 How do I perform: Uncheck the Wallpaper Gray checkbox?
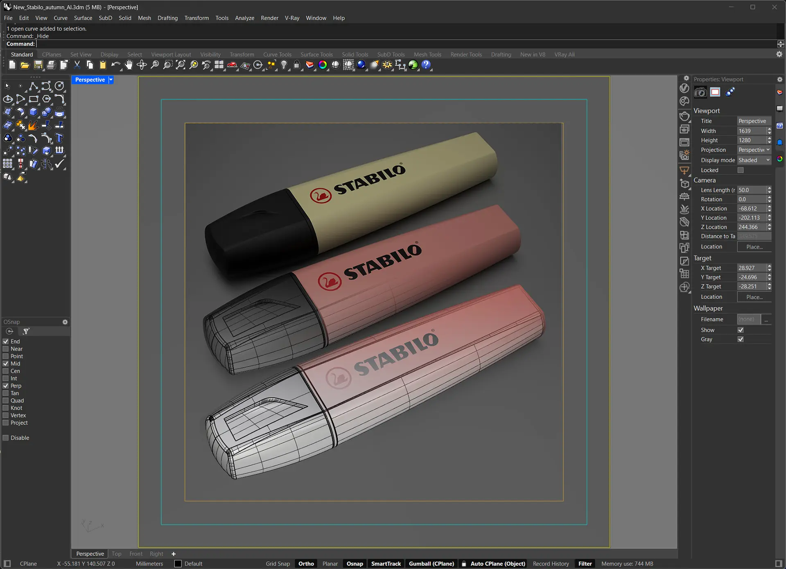(741, 339)
